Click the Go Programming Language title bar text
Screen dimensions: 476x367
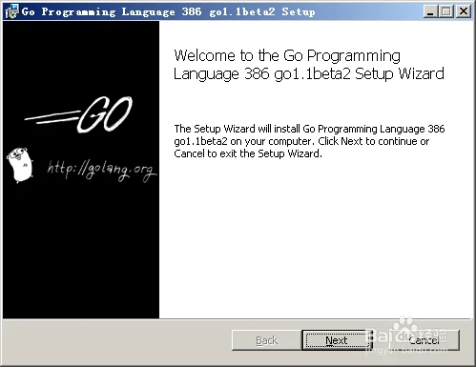[x=169, y=11]
